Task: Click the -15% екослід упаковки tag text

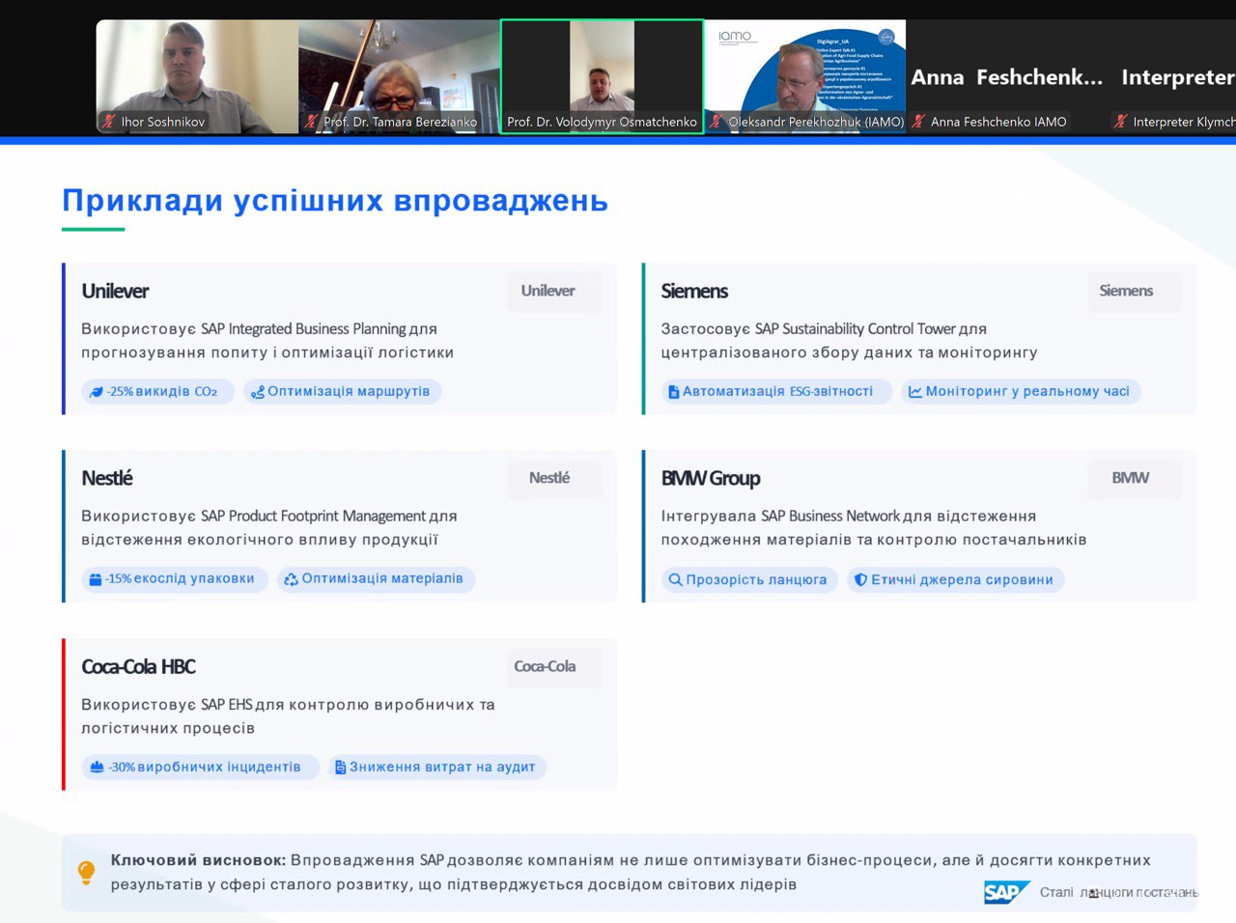Action: (x=181, y=578)
